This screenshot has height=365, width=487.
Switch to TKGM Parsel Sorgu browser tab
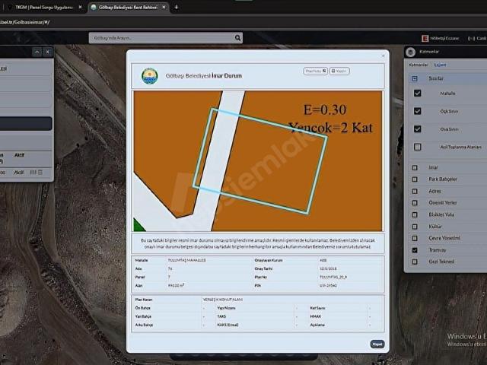coord(42,7)
